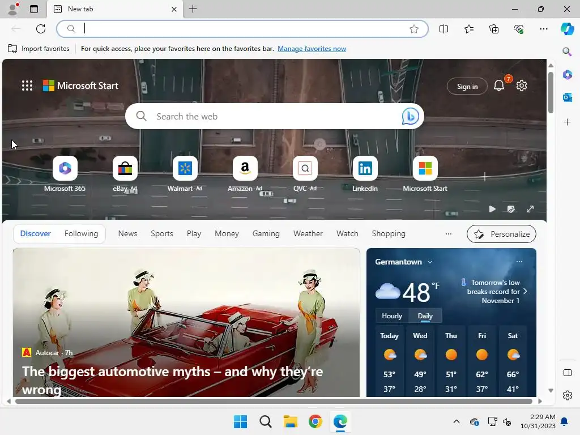Launch Copilot from the toolbar
The width and height of the screenshot is (580, 435).
click(x=567, y=29)
